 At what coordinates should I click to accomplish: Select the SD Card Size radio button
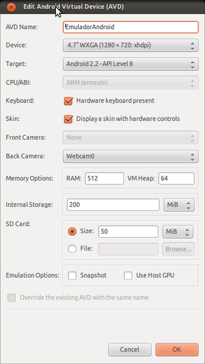coord(72,232)
